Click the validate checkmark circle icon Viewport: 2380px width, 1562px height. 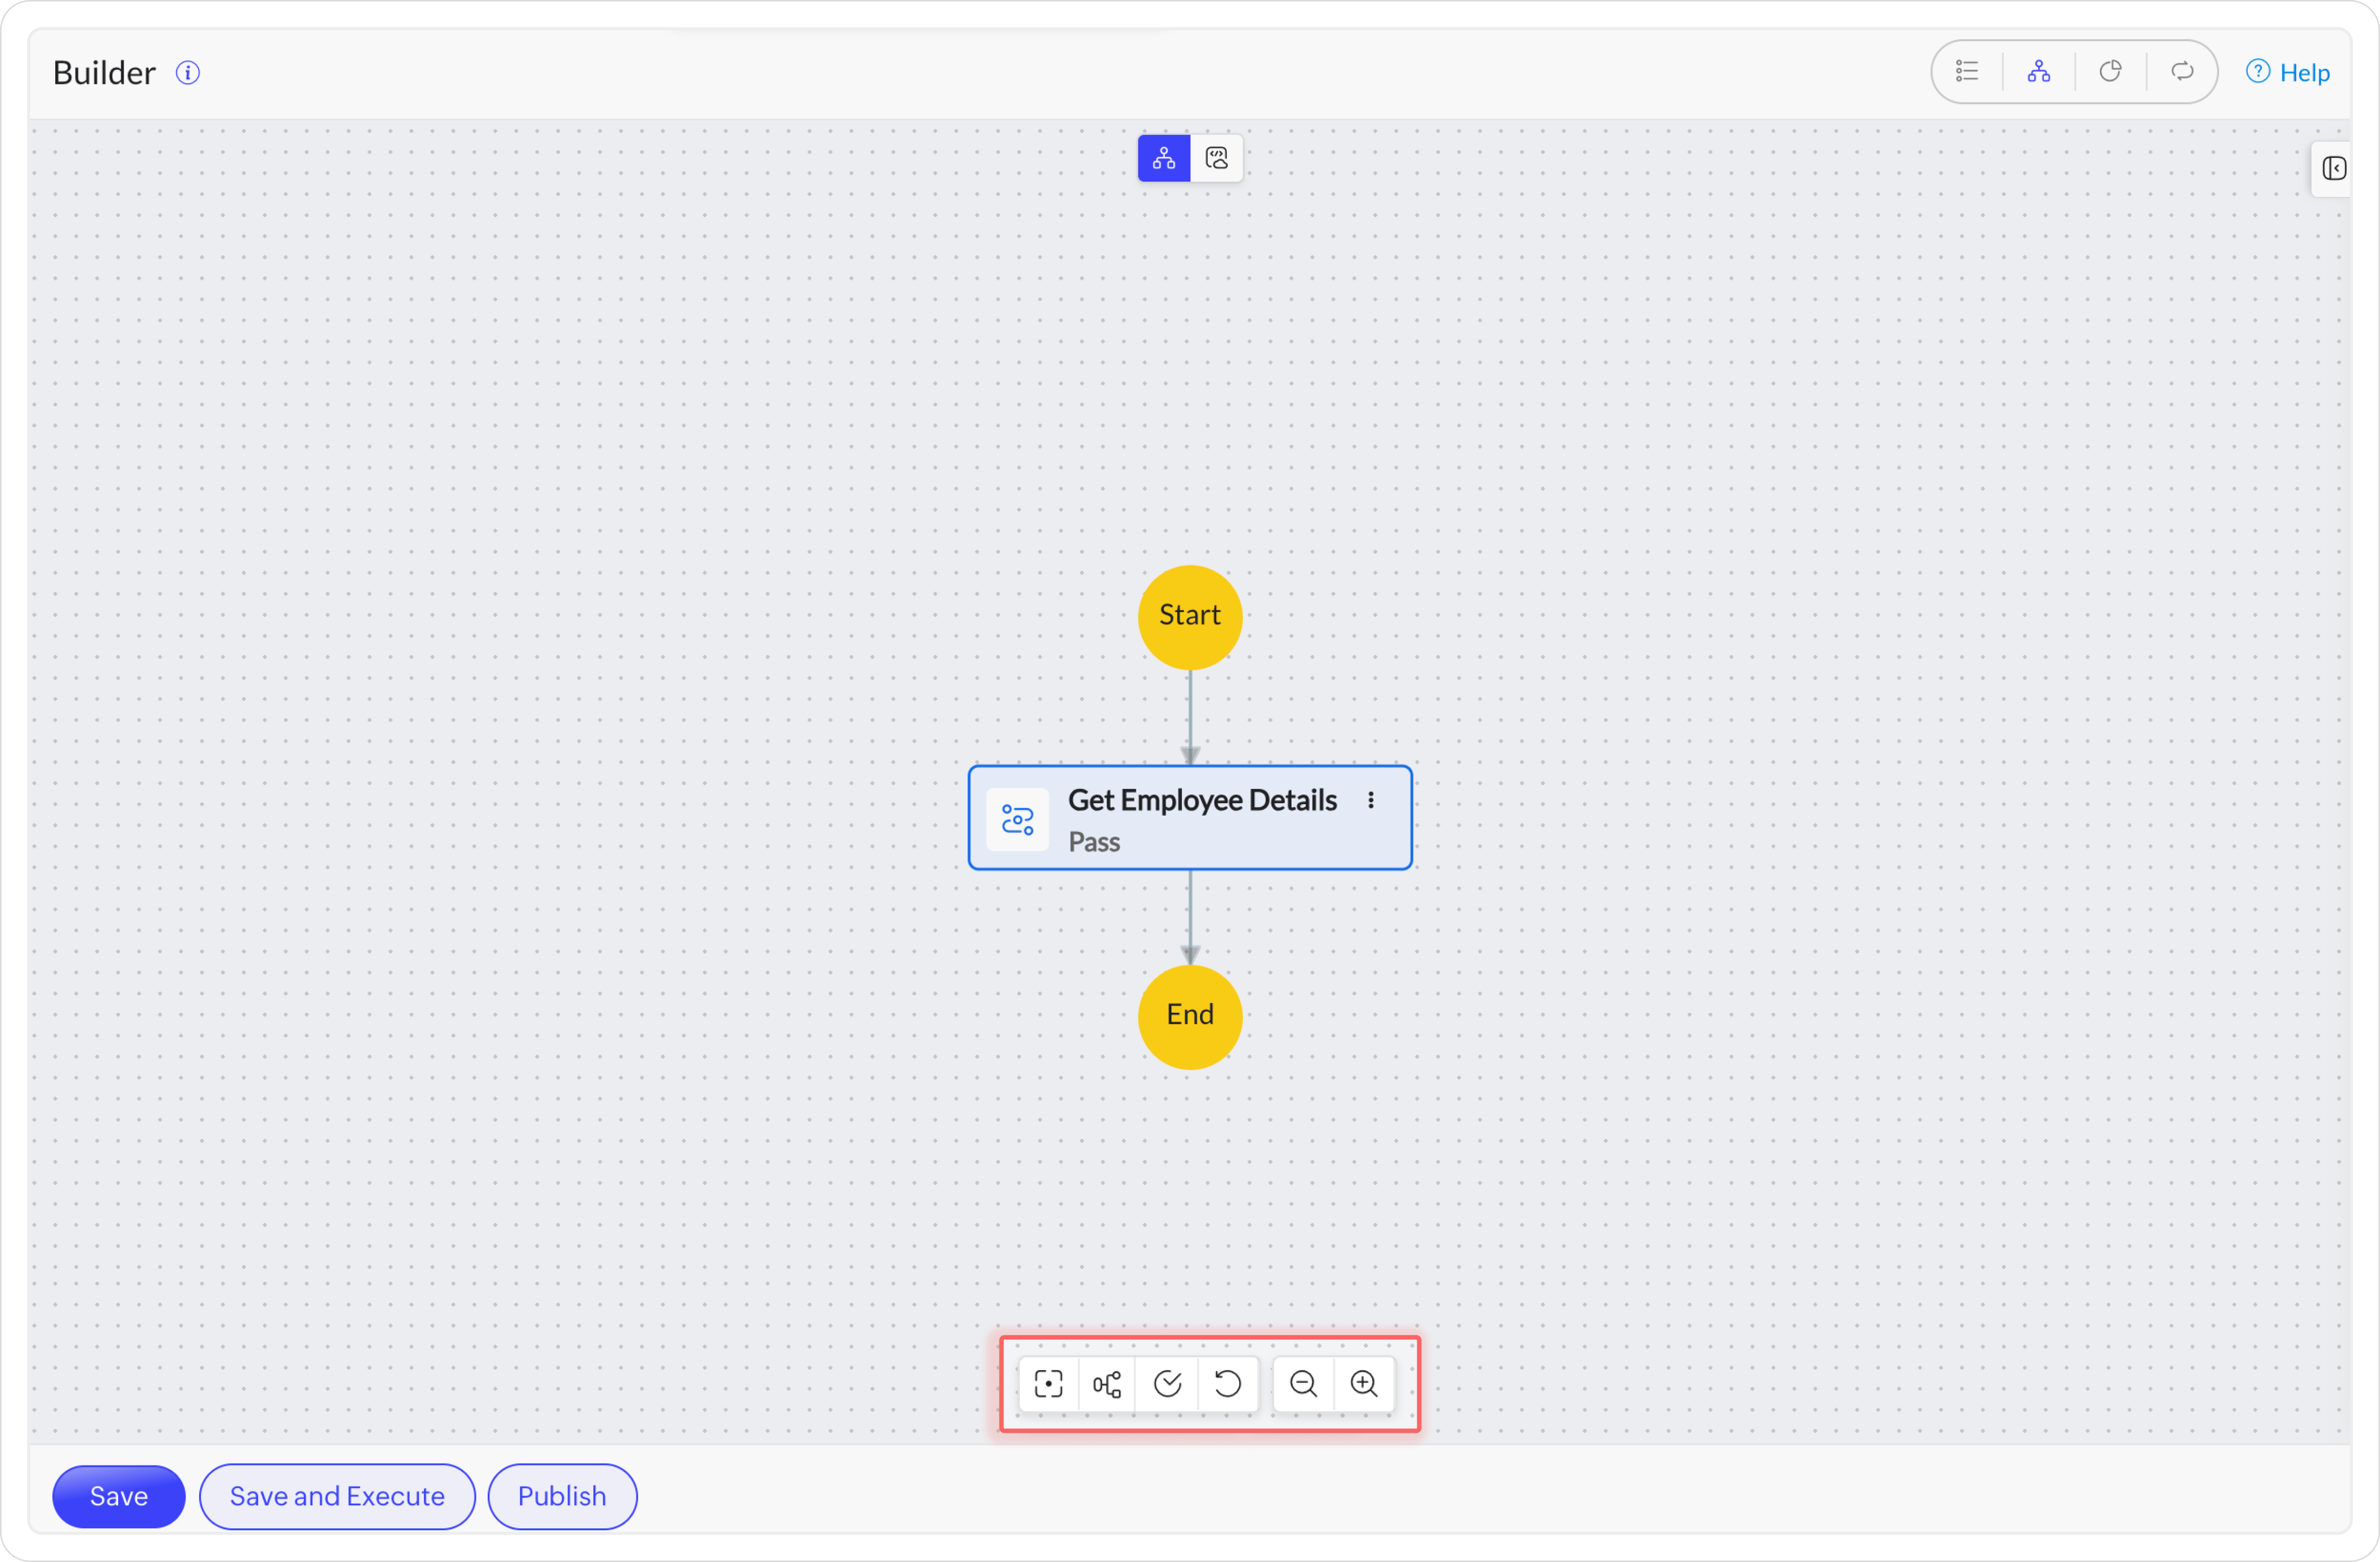1167,1384
